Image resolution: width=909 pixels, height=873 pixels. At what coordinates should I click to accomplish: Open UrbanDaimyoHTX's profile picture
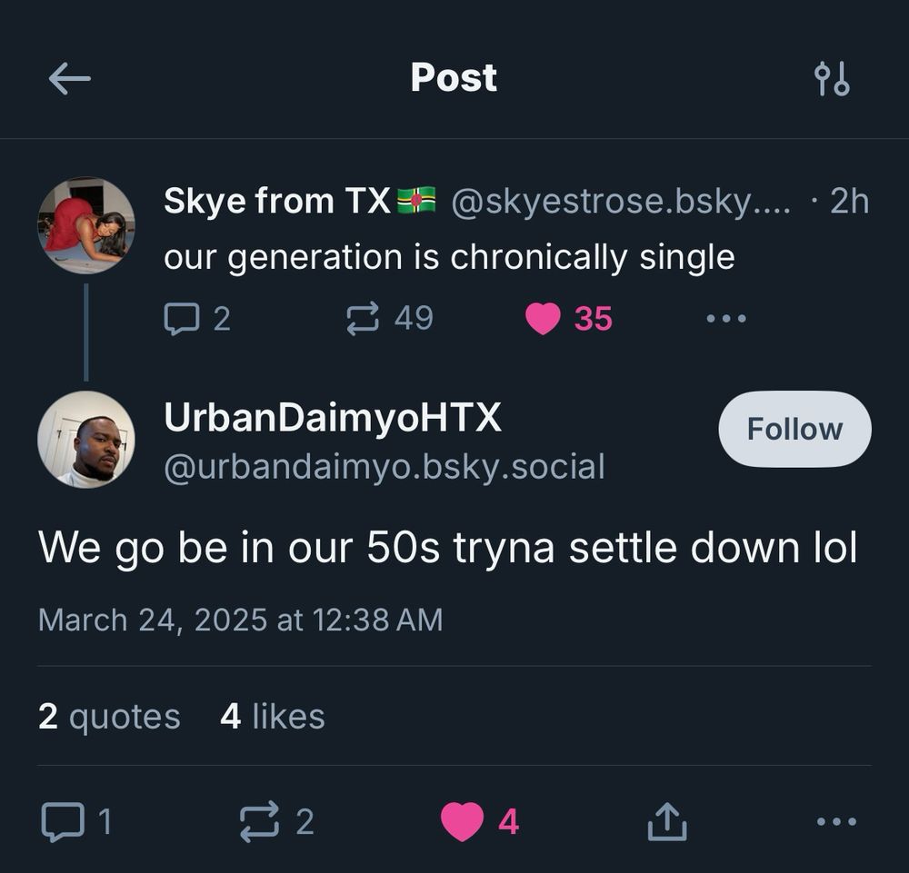tap(86, 440)
